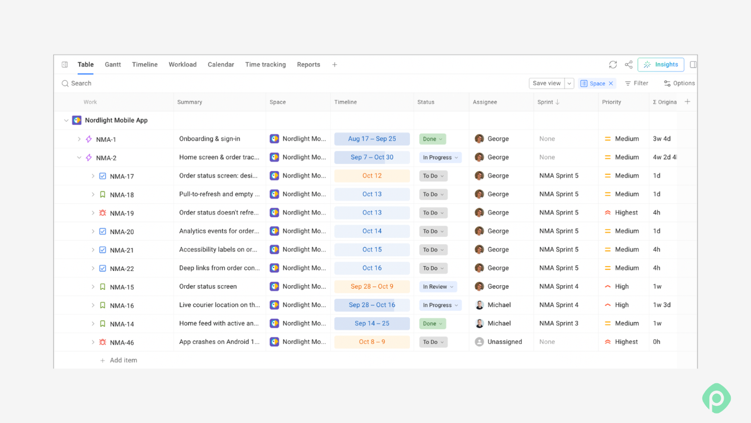Click the story icon for NMA-16
Image resolution: width=751 pixels, height=423 pixels.
pyautogui.click(x=103, y=305)
